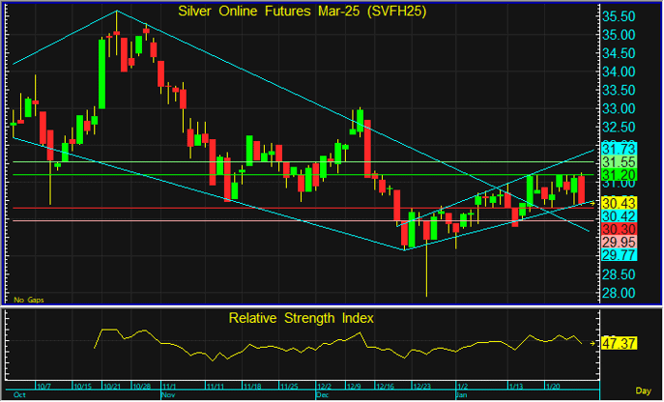This screenshot has width=664, height=402.
Task: Click the 28.00 level on price axis
Action: click(x=617, y=294)
